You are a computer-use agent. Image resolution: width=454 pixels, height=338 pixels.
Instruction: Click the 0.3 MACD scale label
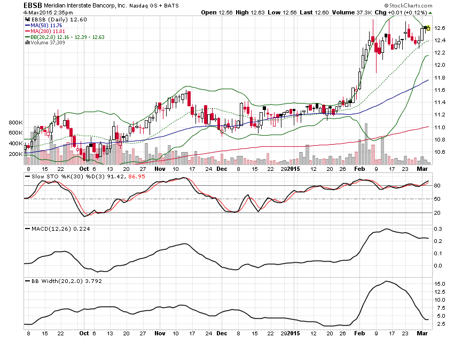coord(438,229)
